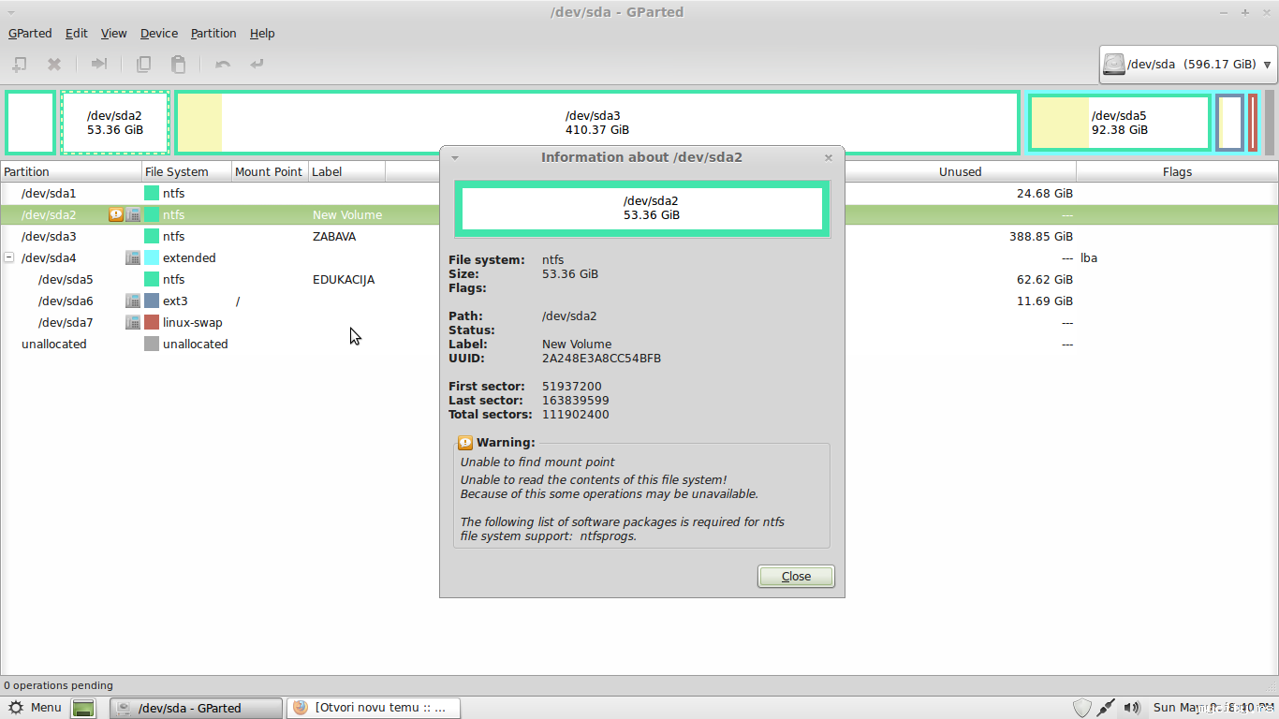This screenshot has height=719, width=1279.
Task: Open the View menu
Action: pyautogui.click(x=114, y=33)
